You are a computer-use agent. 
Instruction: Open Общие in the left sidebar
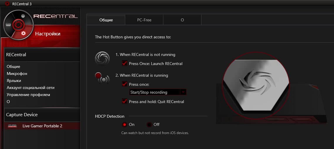13,66
